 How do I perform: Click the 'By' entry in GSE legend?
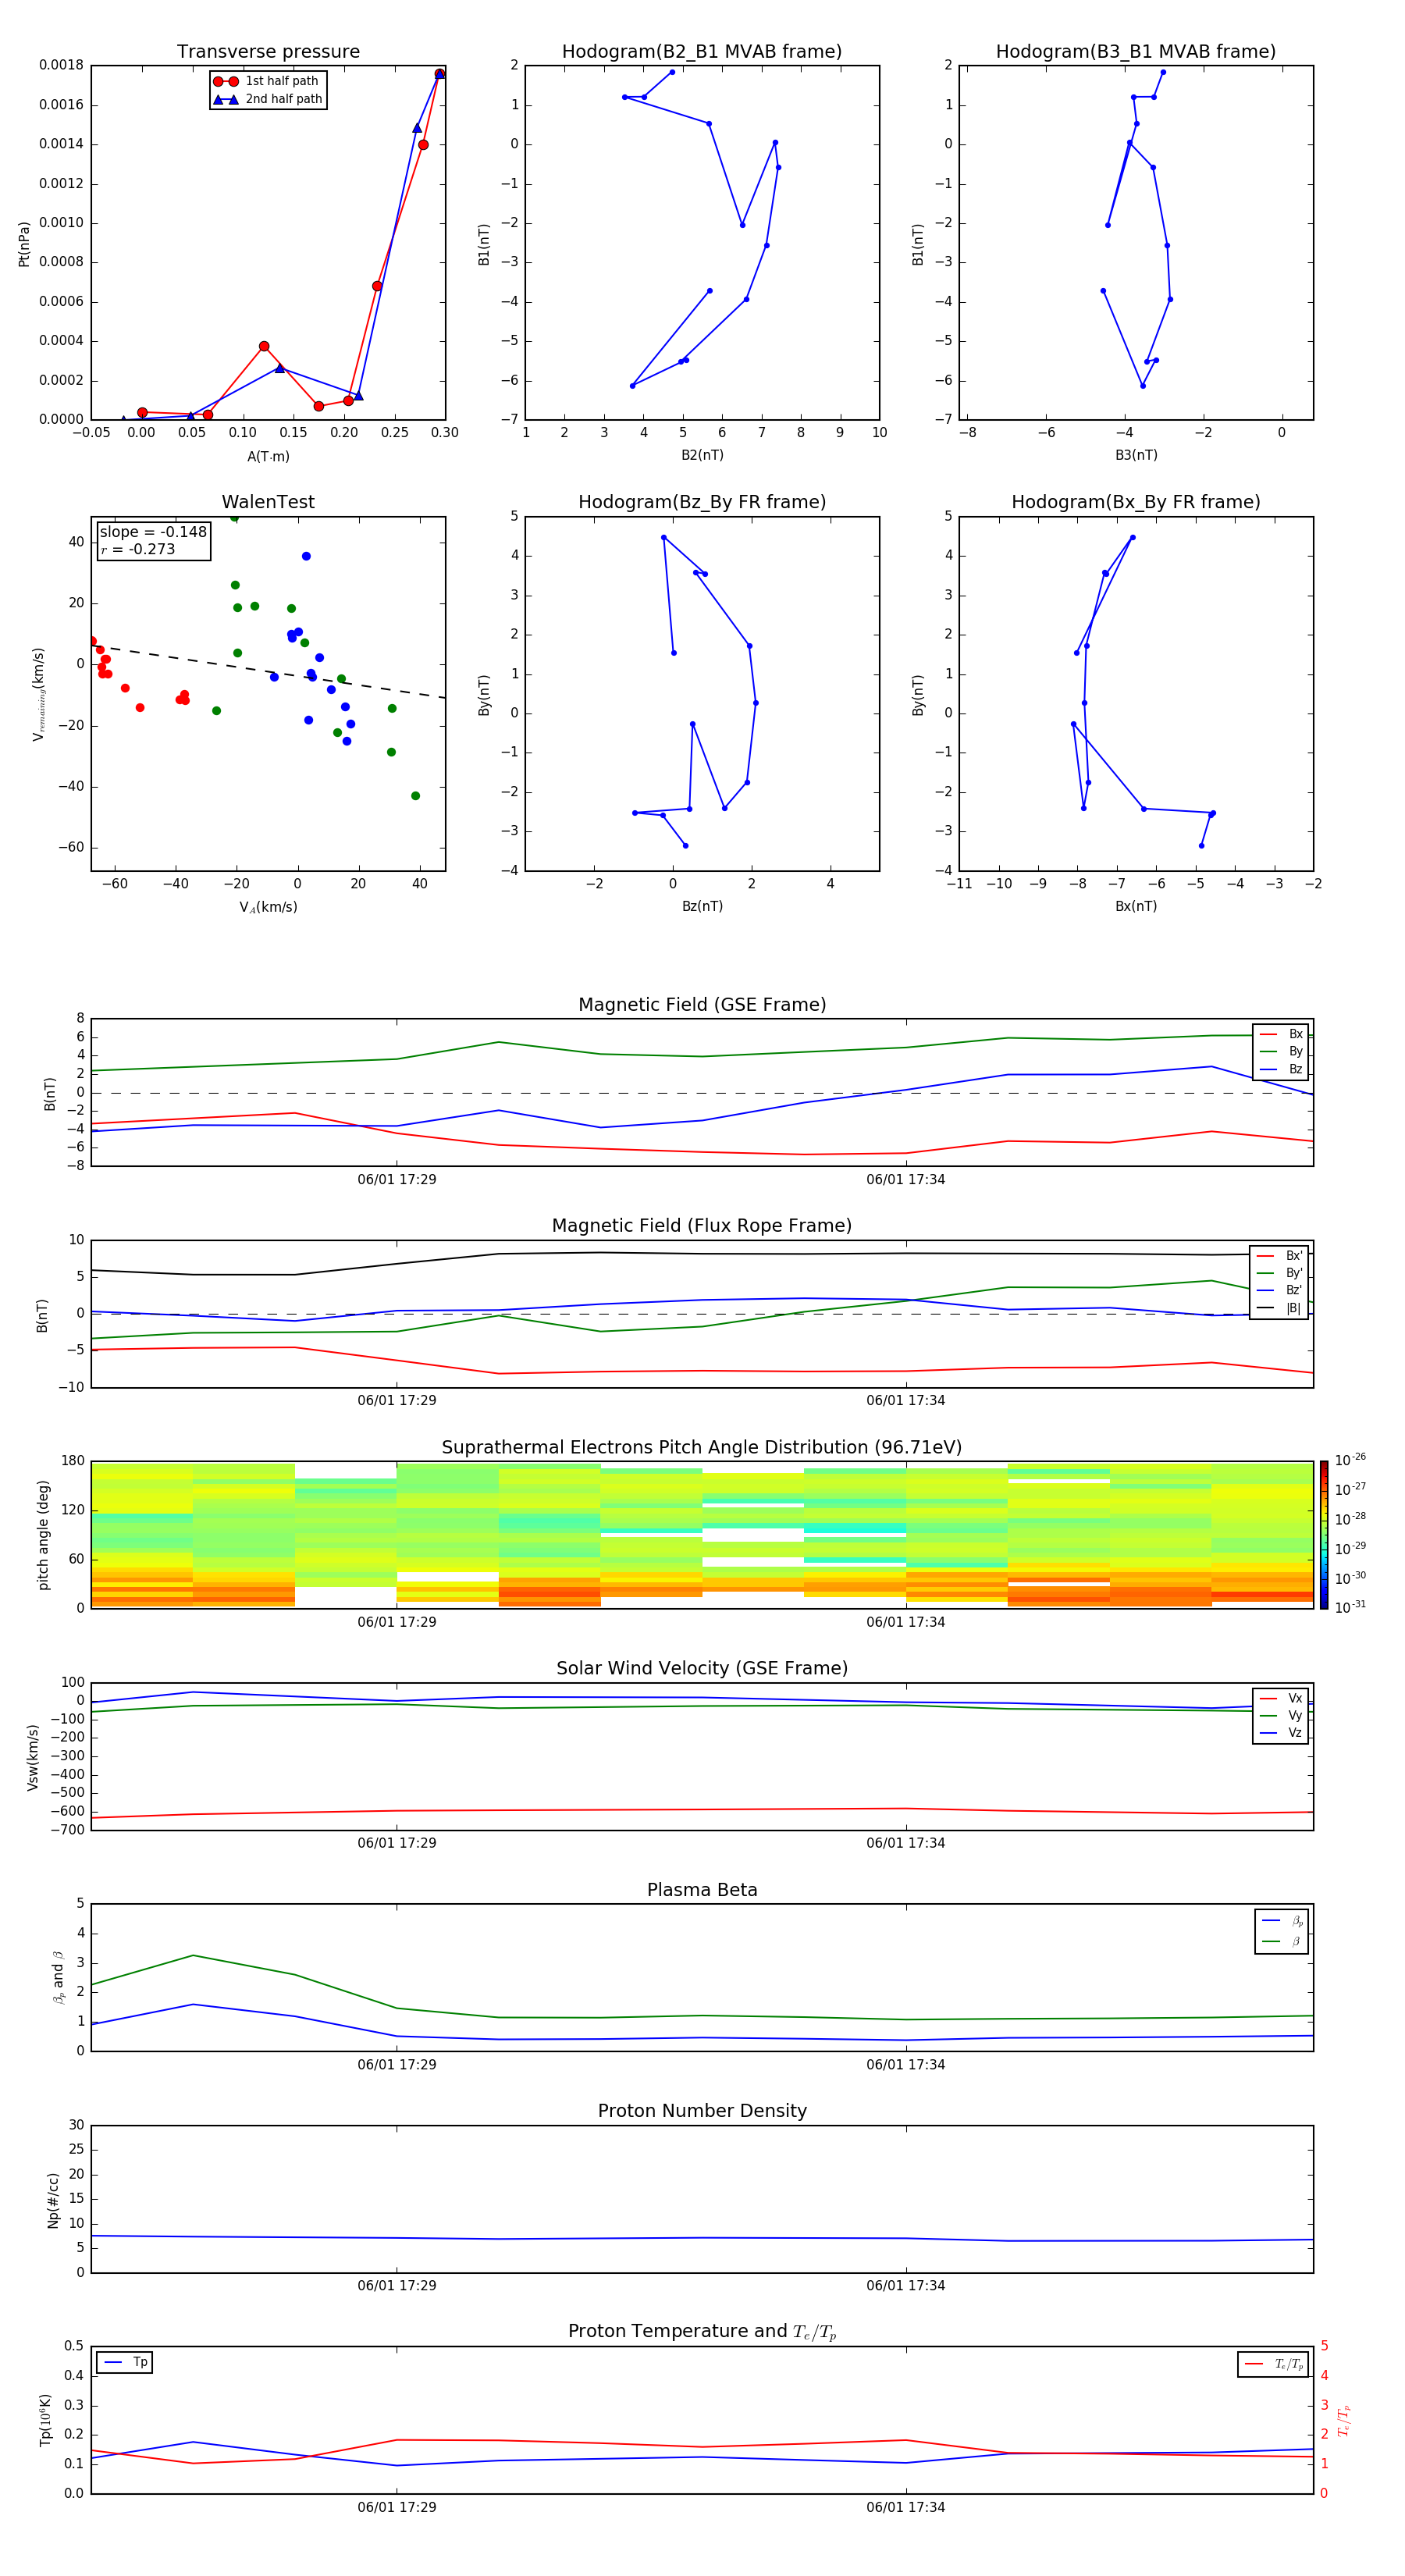[x=1281, y=1052]
